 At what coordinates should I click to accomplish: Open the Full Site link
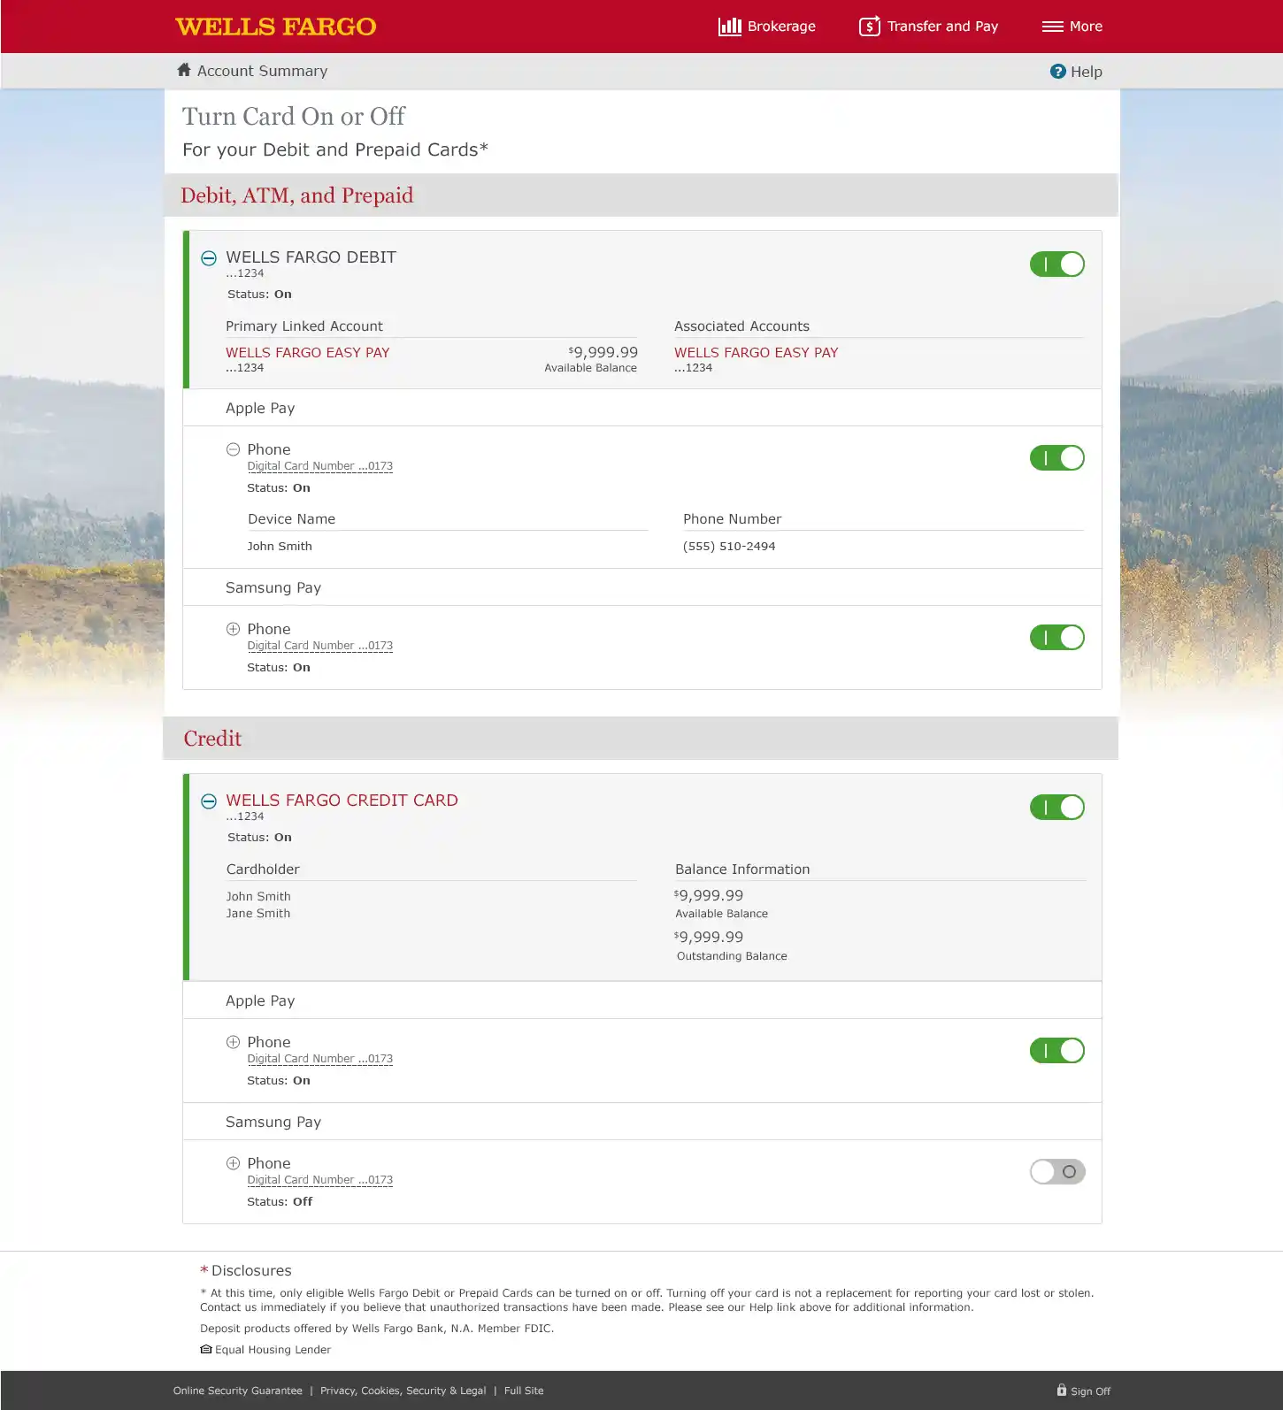coord(524,1391)
